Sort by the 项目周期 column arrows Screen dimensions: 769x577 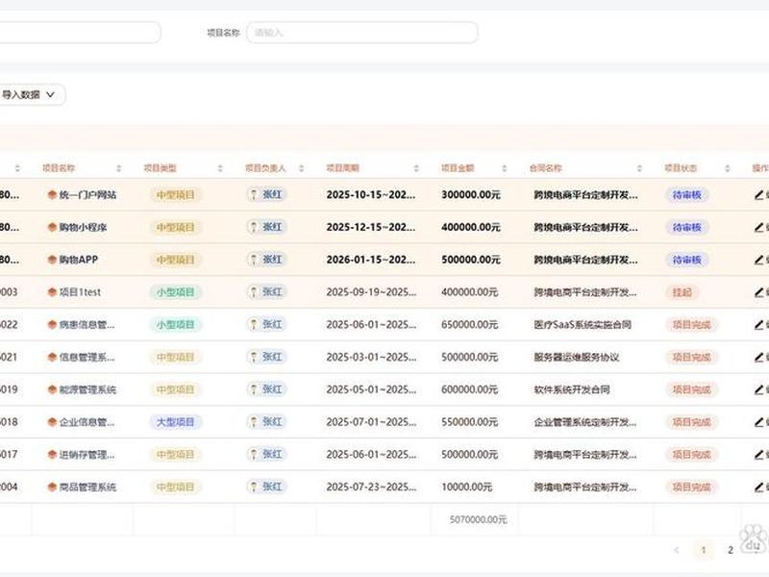tap(416, 168)
